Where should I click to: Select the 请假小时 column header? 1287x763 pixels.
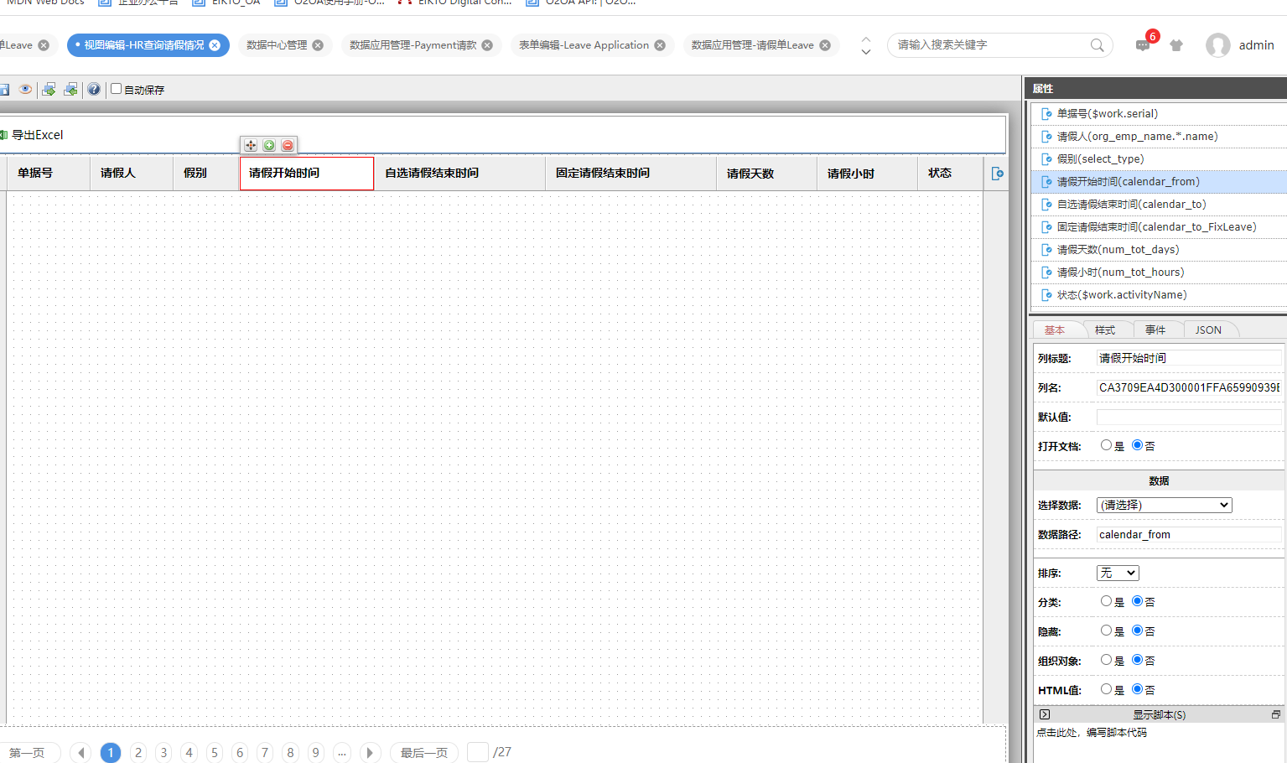[x=867, y=173]
